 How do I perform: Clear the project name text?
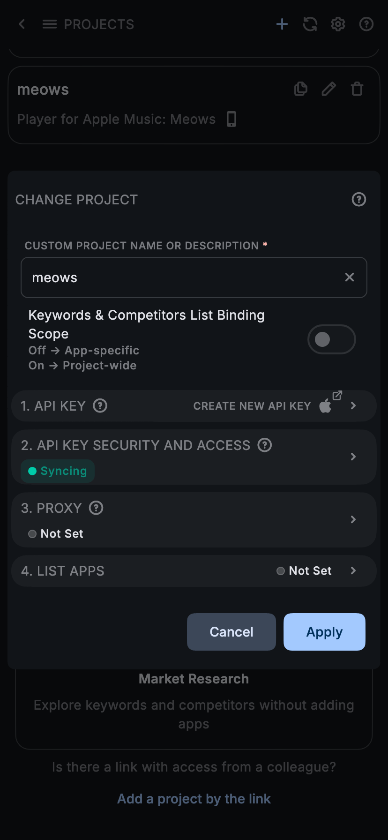350,277
